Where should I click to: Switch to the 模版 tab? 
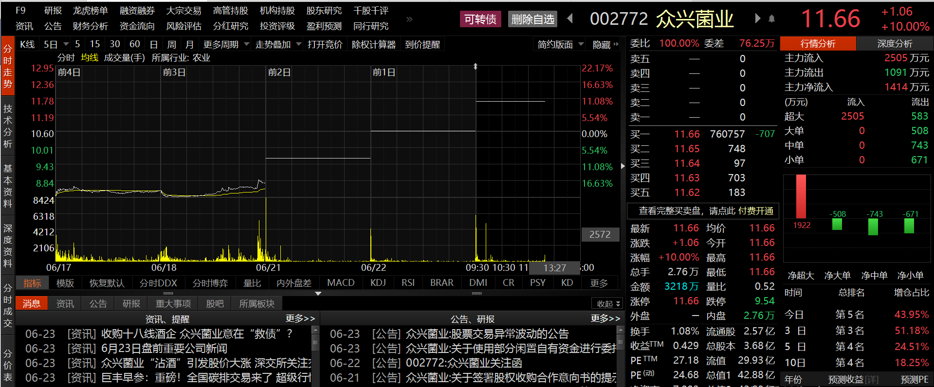(65, 282)
